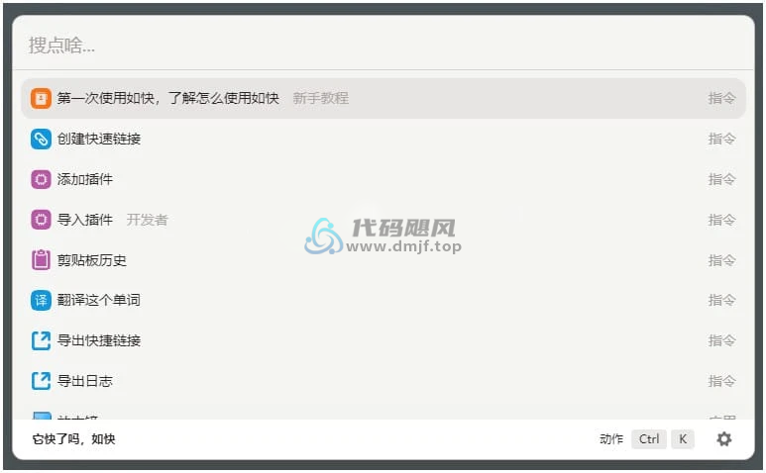Click the 它快了吗，如快 footer text
Image resolution: width=766 pixels, height=473 pixels.
tap(73, 439)
